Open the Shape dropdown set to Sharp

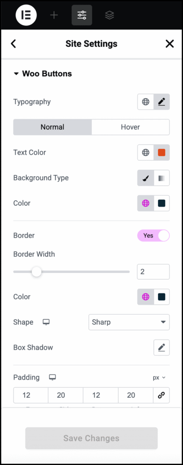point(129,322)
